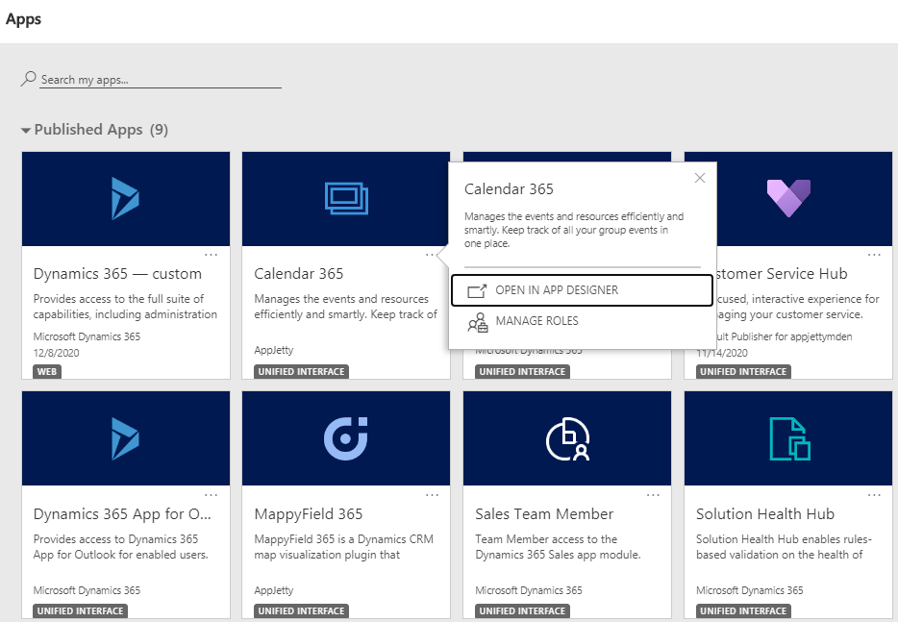Click the search magnifying glass icon
898x622 pixels.
pyautogui.click(x=30, y=78)
